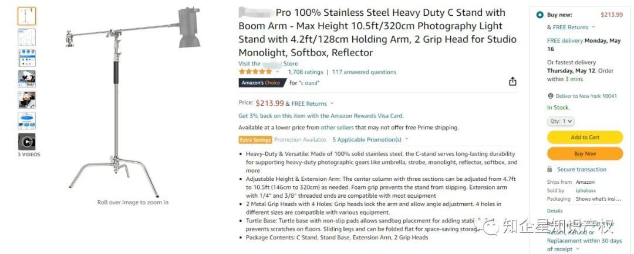Show the second product thumbnail image
This screenshot has width=634, height=254.
26,37
